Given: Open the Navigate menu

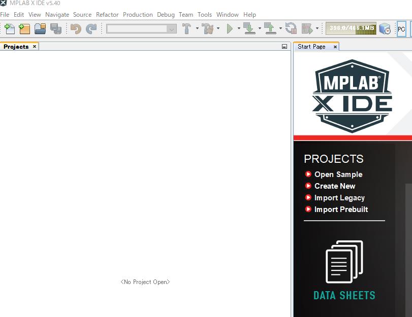Looking at the screenshot, I should click(57, 15).
